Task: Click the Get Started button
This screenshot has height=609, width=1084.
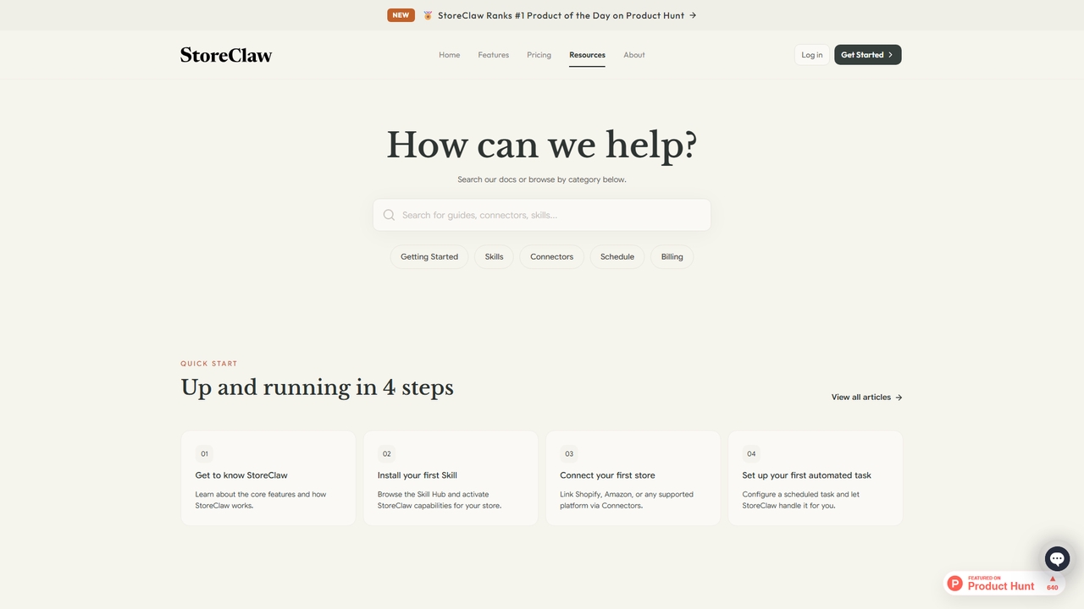Action: coord(868,55)
